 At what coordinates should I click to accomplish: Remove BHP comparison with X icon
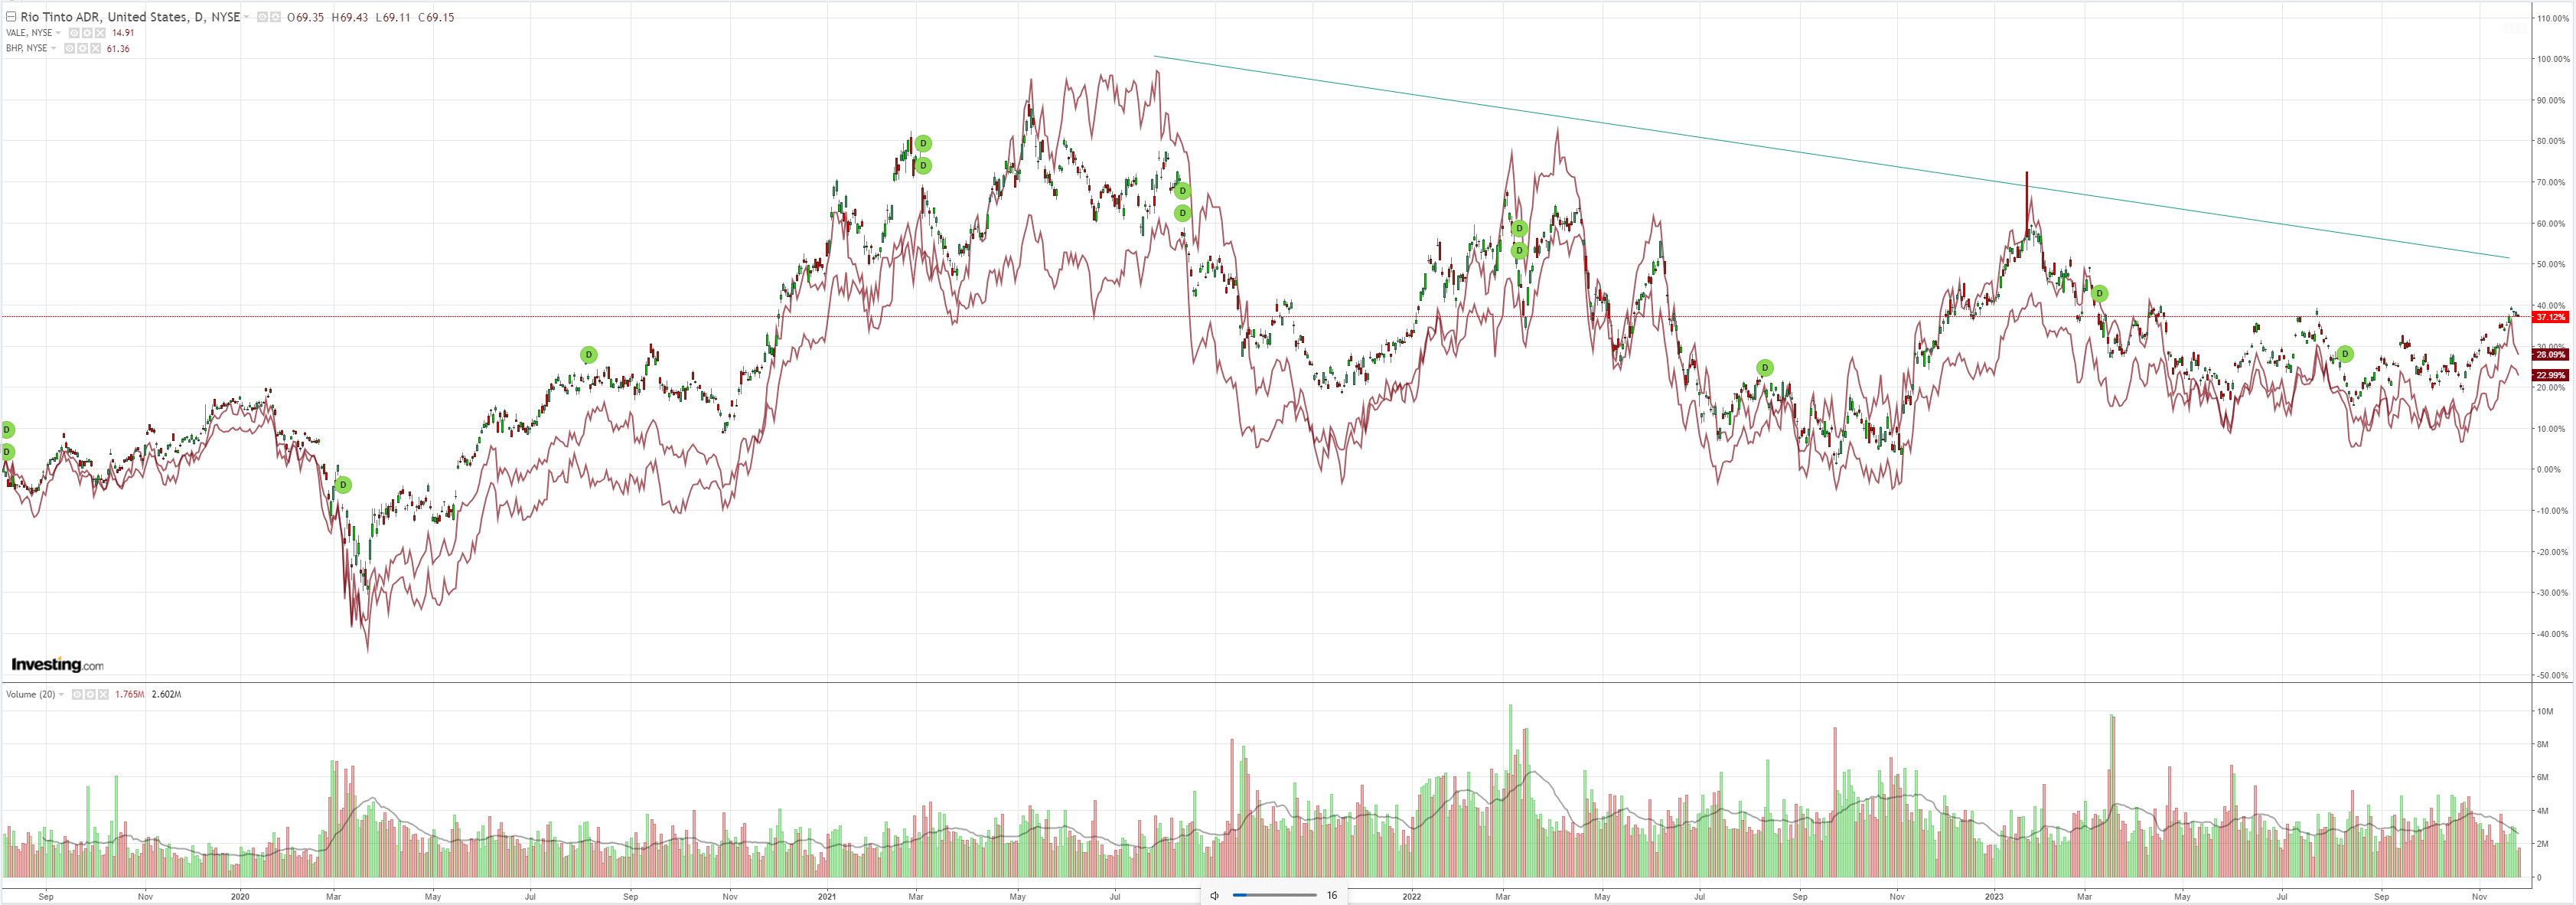96,48
